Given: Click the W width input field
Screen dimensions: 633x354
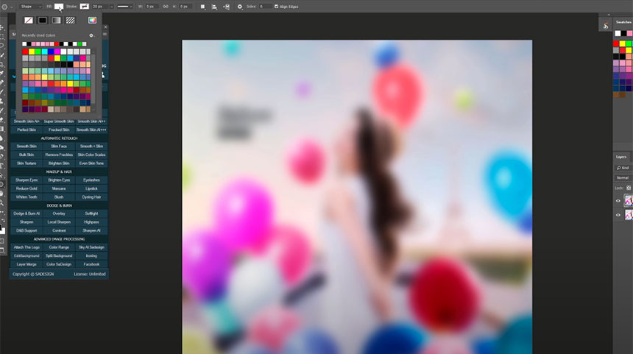Looking at the screenshot, I should (x=152, y=7).
